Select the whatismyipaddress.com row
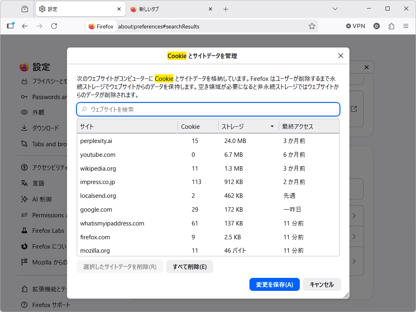The height and width of the screenshot is (312, 416). (208, 223)
